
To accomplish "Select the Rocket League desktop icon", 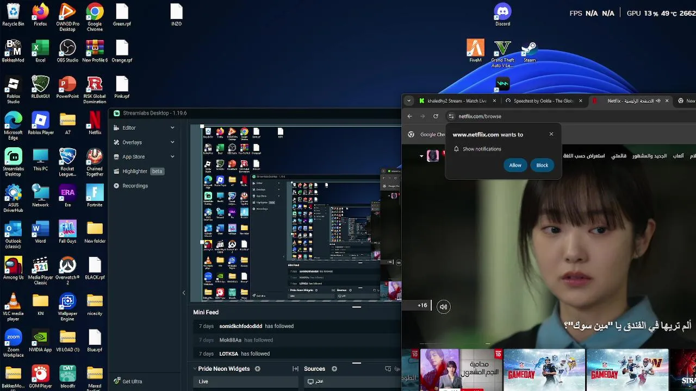I will point(67,162).
